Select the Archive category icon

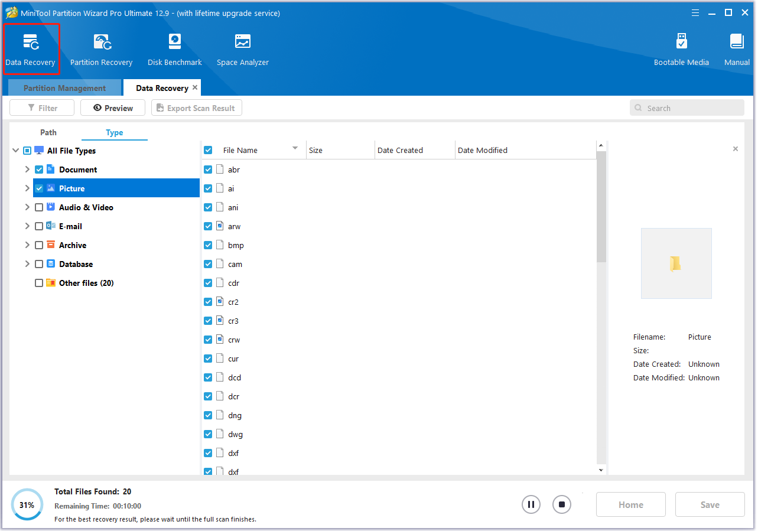(51, 245)
